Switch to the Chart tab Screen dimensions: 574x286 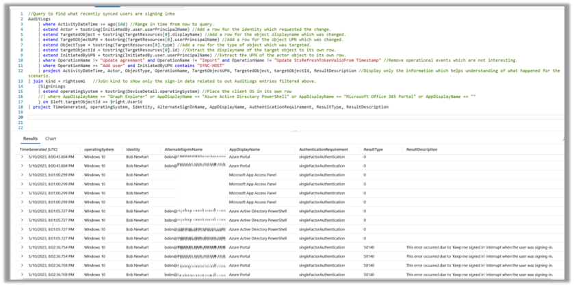tap(51, 138)
